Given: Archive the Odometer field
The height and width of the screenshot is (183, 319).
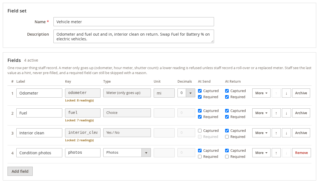Looking at the screenshot, I should tap(301, 93).
